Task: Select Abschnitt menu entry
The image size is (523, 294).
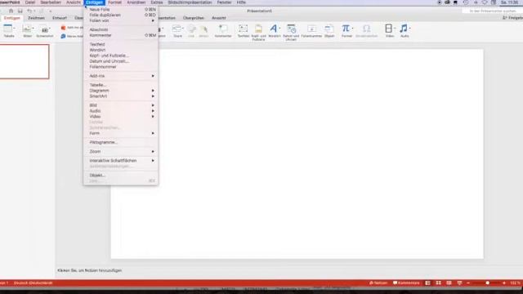Action: coord(121,29)
